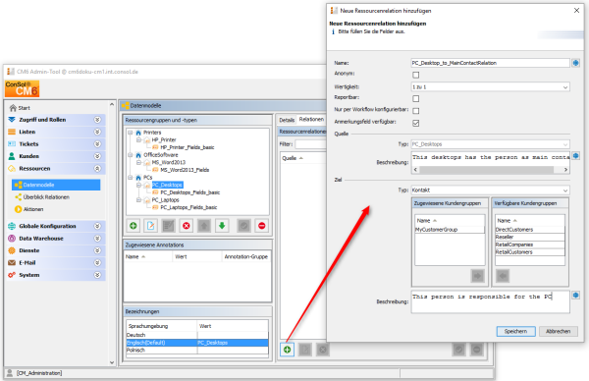
Task: Click the green move-down arrow icon
Action: (222, 226)
